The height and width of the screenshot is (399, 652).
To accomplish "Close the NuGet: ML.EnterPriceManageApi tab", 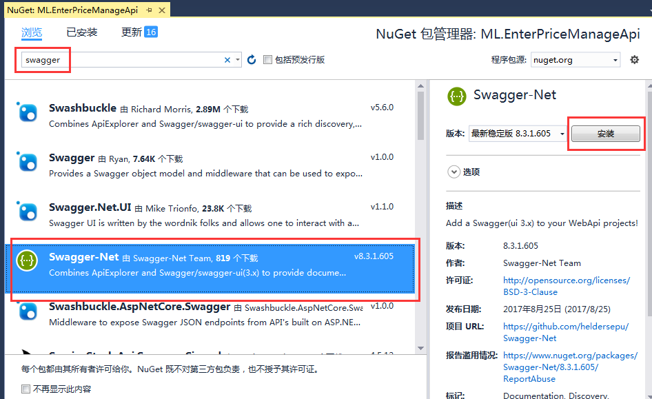I will tap(162, 10).
